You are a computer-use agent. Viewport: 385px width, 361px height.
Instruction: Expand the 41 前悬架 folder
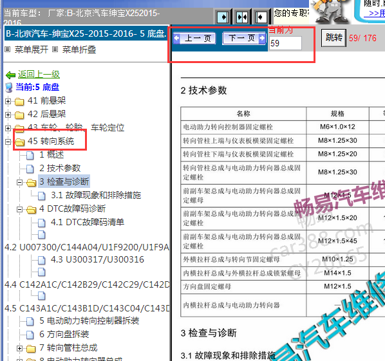click(x=8, y=101)
